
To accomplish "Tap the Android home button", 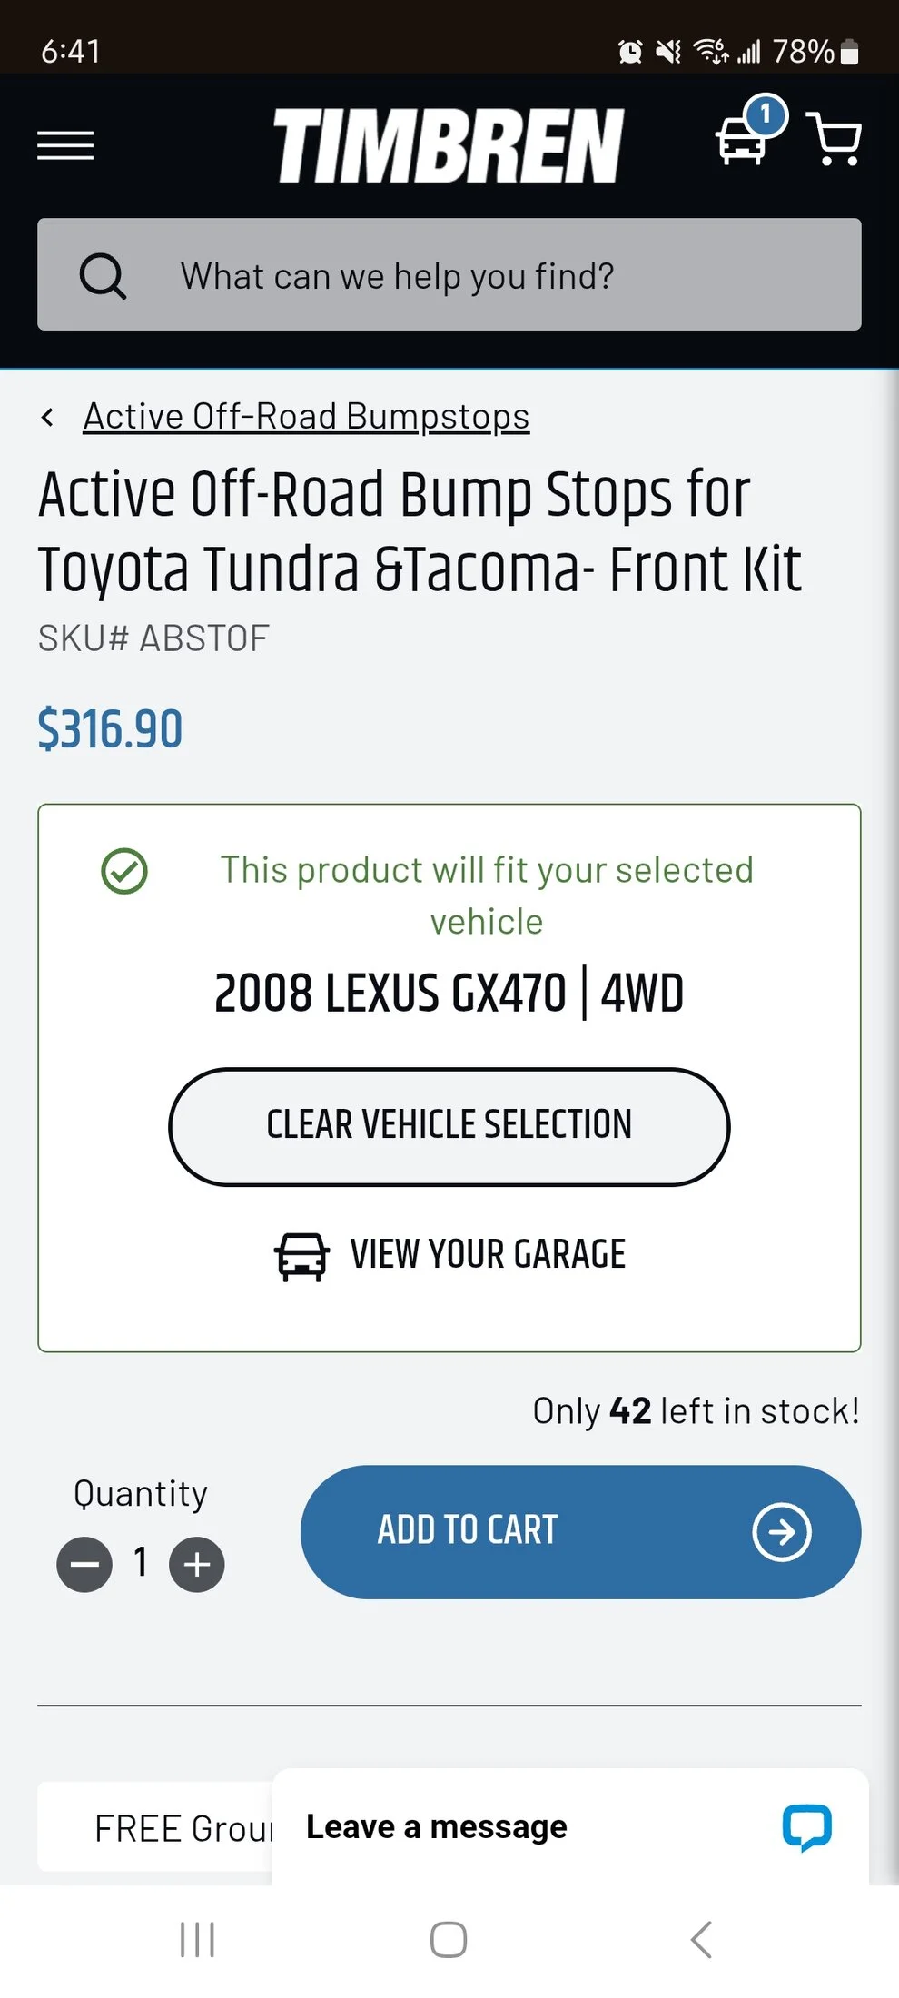I will 449,1940.
